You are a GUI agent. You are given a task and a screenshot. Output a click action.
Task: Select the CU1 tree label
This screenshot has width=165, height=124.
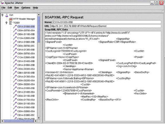point(11,15)
